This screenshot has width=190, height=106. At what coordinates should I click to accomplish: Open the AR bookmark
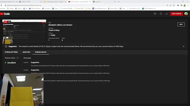click(25, 9)
